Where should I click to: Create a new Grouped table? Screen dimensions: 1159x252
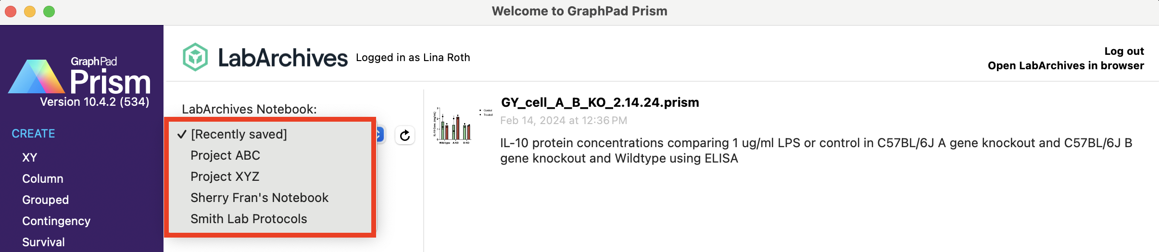(x=46, y=200)
